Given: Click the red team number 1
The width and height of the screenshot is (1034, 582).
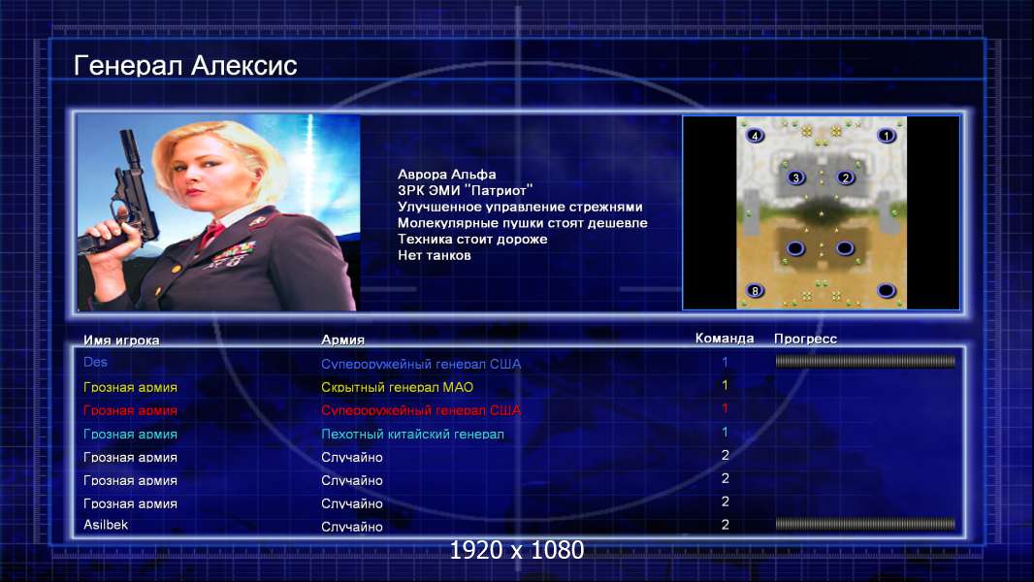Looking at the screenshot, I should pyautogui.click(x=725, y=408).
